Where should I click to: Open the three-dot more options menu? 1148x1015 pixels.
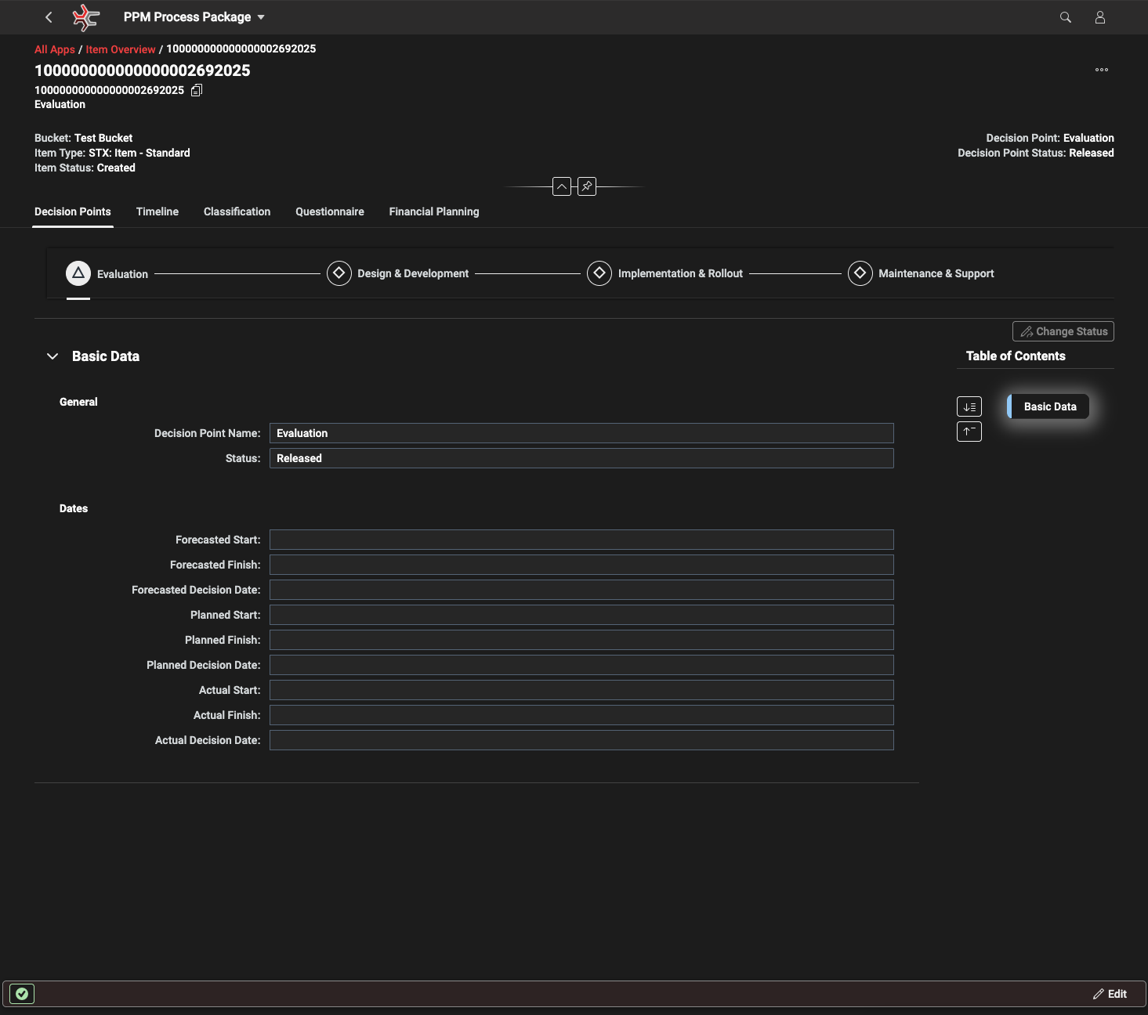tap(1101, 70)
